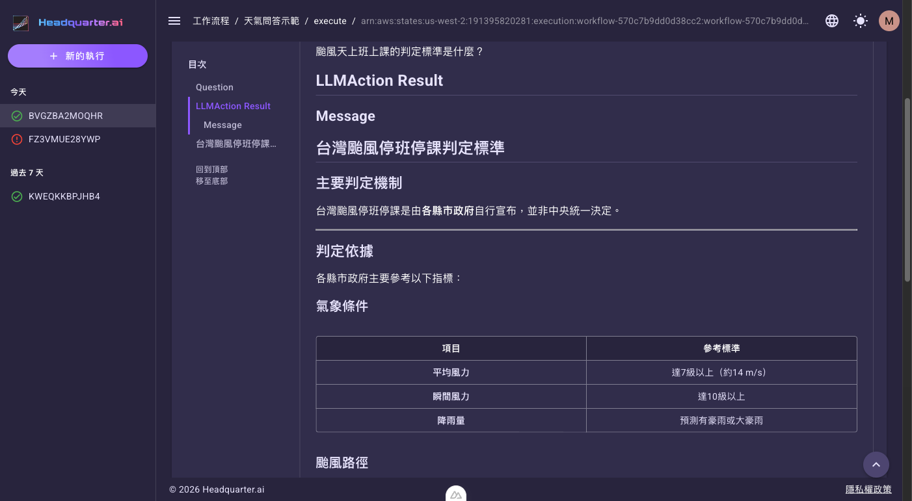This screenshot has width=912, height=501.
Task: Click the 今天 section label
Action: coord(18,92)
